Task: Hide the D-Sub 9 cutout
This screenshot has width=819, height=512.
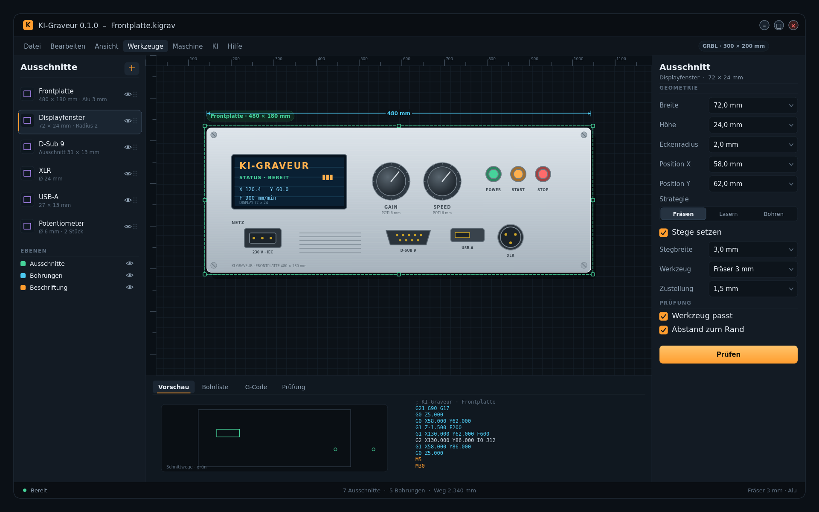Action: pos(128,147)
